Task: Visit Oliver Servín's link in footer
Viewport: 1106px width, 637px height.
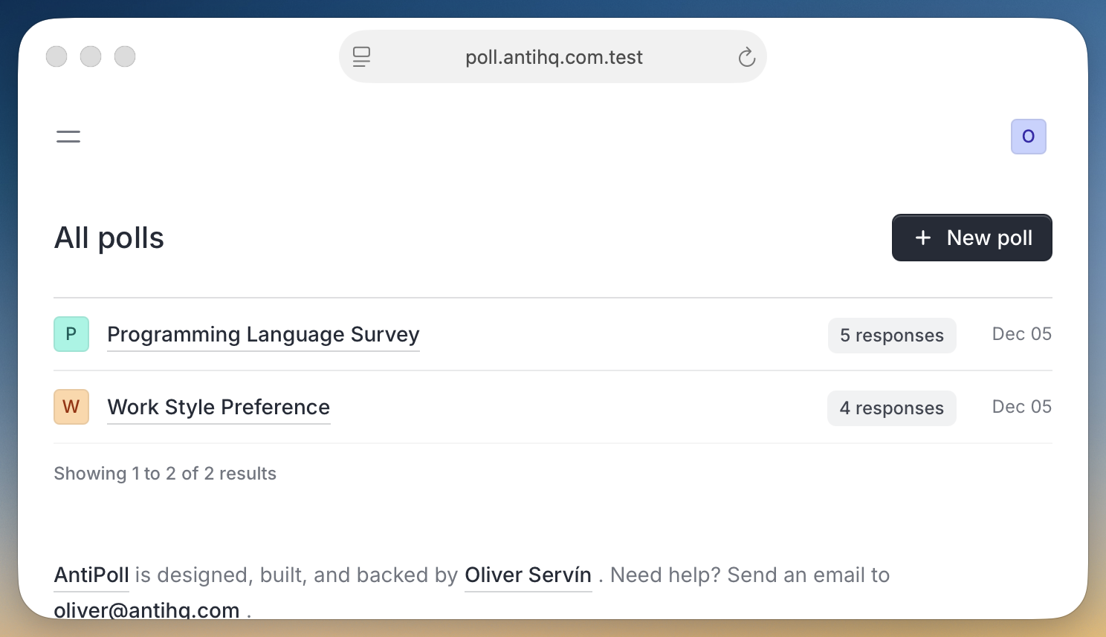Action: point(528,575)
